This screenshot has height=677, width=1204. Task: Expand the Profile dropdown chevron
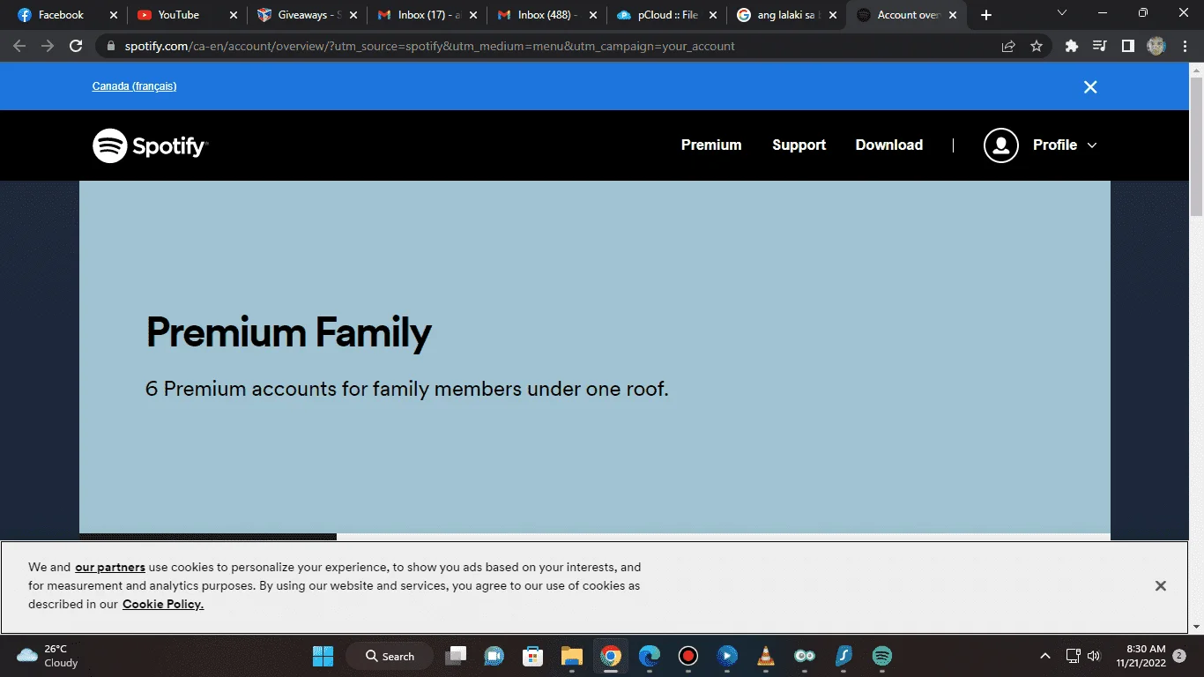pos(1092,145)
